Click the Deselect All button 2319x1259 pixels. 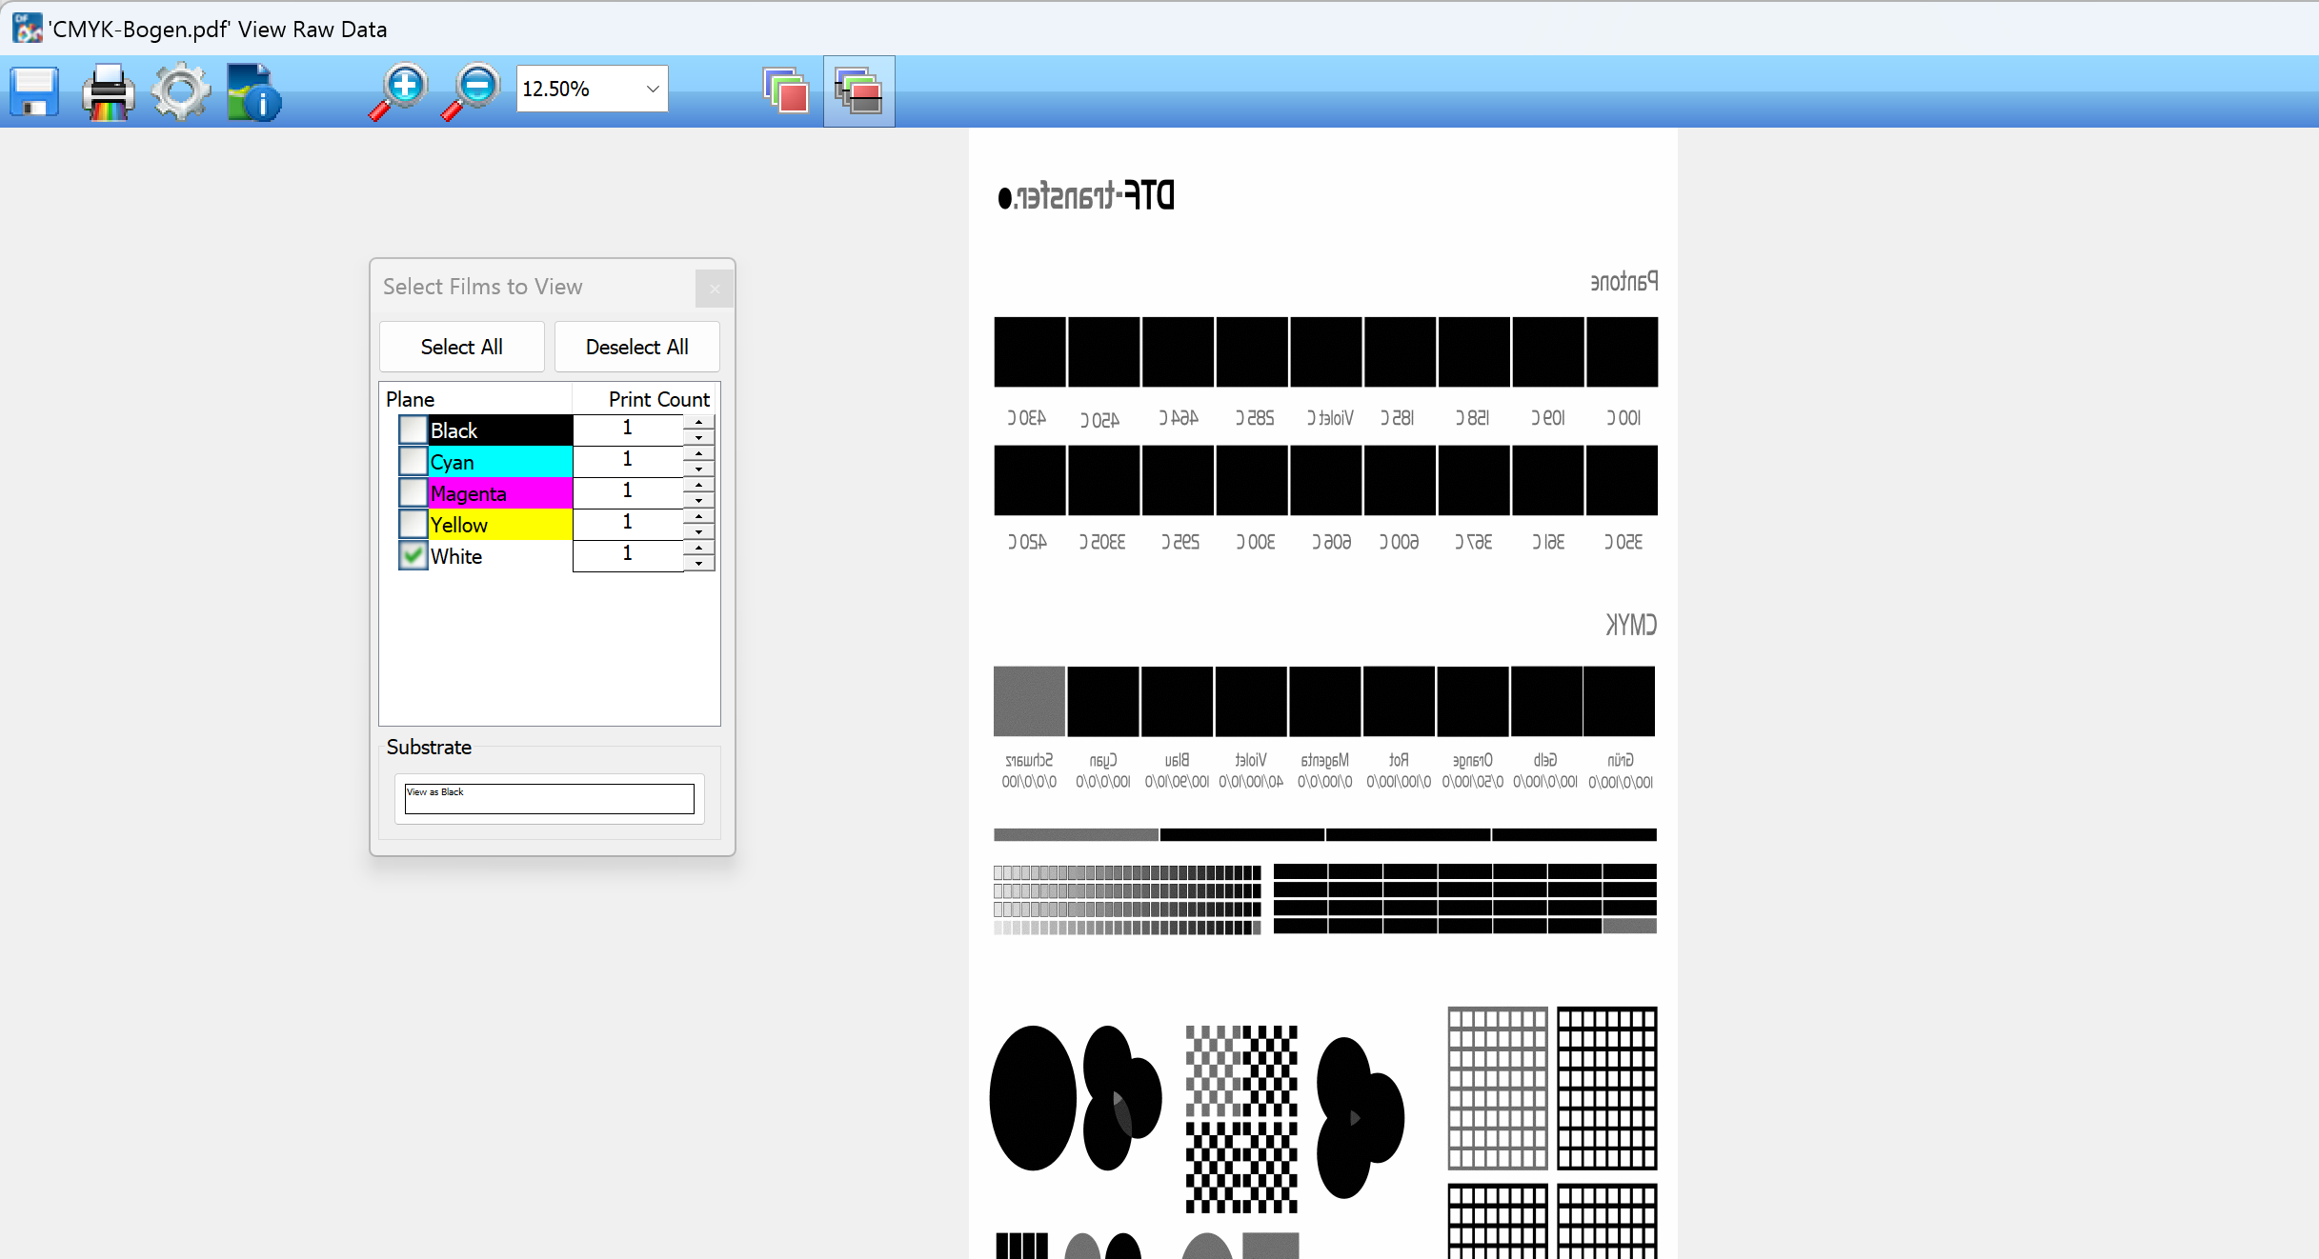tap(637, 347)
